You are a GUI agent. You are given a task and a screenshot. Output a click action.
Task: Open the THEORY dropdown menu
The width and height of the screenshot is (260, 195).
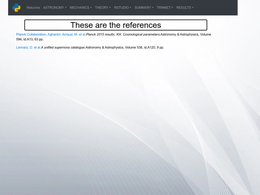tap(103, 8)
